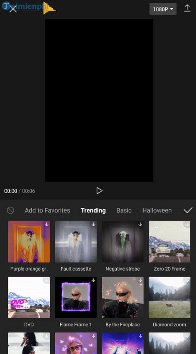Tap the download arrow on Flame Frame 1

point(93,280)
